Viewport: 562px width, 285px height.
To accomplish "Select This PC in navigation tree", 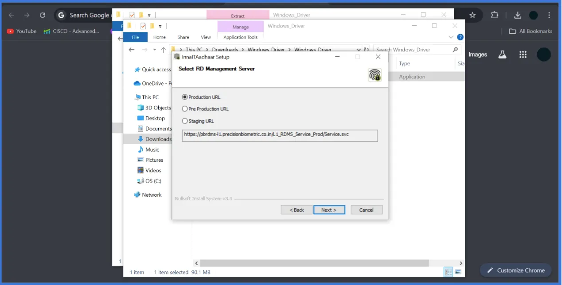I will [x=146, y=97].
